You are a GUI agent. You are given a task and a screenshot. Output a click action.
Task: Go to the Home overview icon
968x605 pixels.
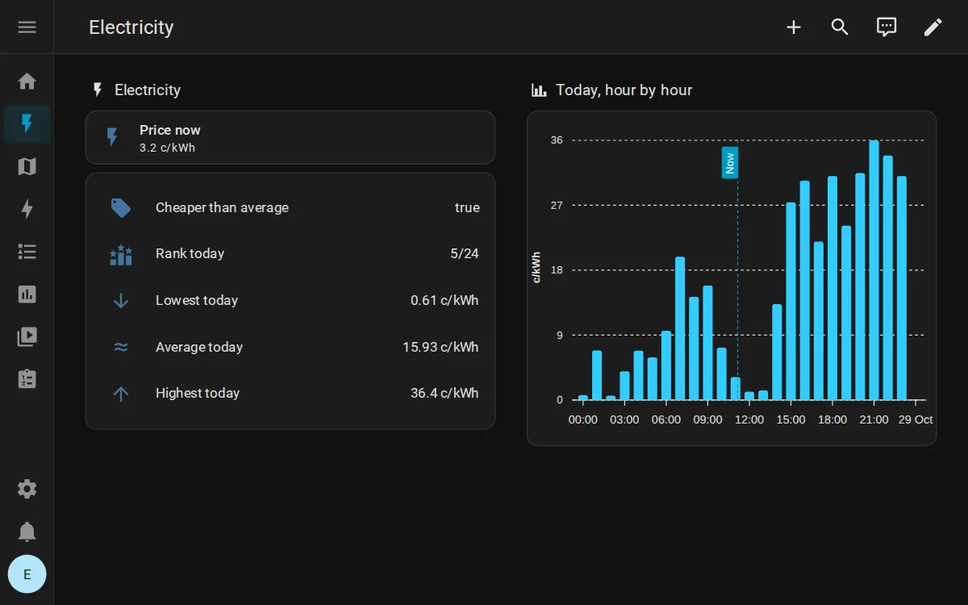[27, 81]
